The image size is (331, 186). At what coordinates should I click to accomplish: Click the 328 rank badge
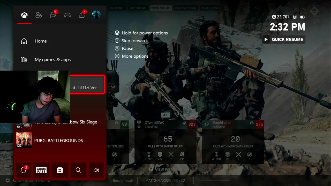coord(192,124)
